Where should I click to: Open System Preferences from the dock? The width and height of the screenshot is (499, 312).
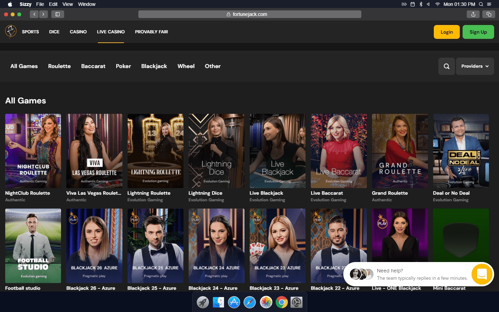[x=296, y=302]
